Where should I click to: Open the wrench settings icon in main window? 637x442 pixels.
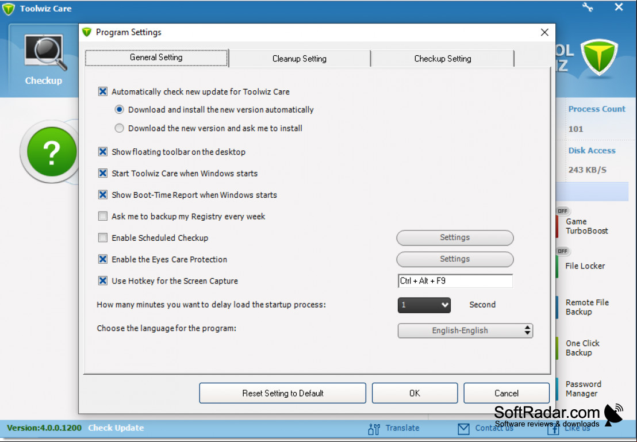pos(588,7)
